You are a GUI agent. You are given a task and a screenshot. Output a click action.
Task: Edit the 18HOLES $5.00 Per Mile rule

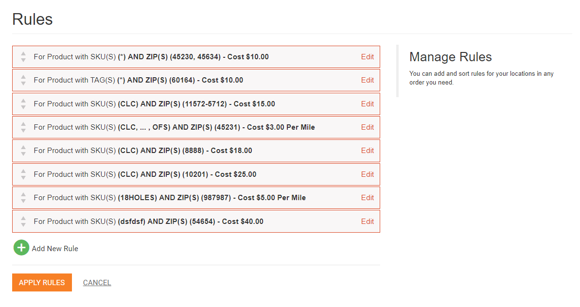tap(367, 198)
